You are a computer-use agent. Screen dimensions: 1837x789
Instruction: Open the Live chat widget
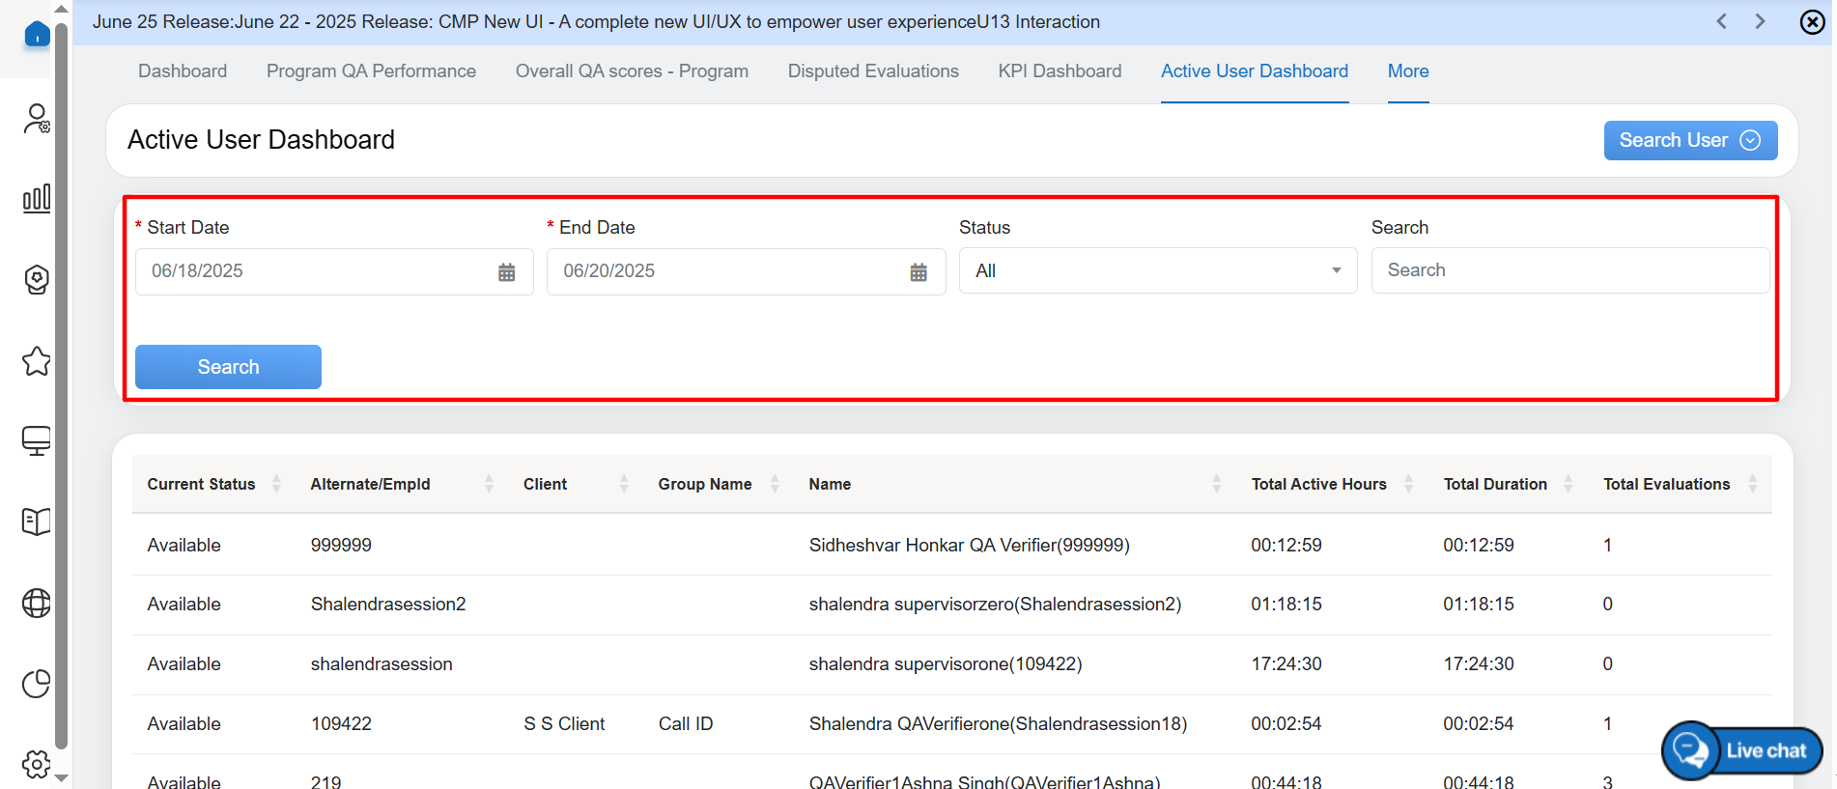pos(1741,750)
